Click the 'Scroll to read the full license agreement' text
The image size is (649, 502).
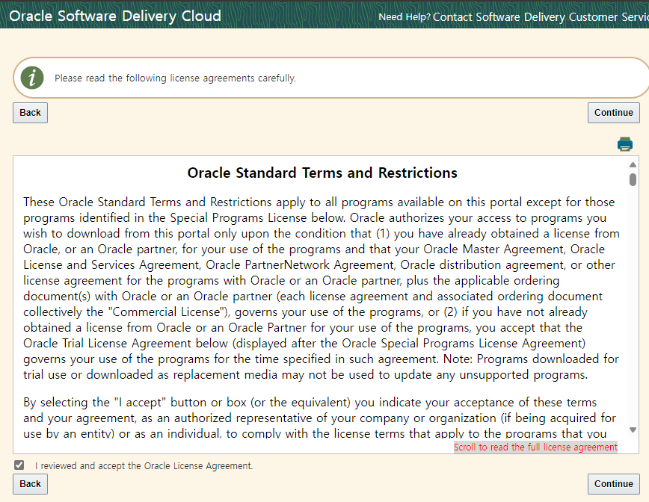tap(535, 447)
